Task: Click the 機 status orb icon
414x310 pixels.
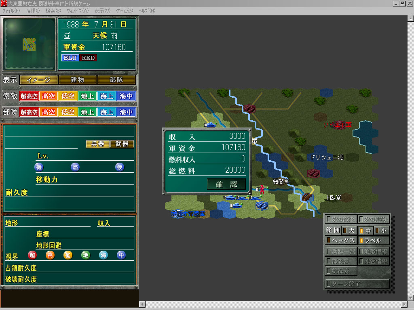Action: pyautogui.click(x=39, y=167)
